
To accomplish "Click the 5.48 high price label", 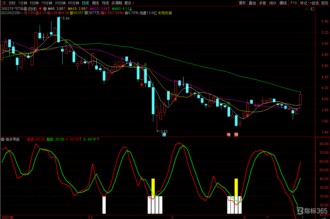I will tap(66, 18).
